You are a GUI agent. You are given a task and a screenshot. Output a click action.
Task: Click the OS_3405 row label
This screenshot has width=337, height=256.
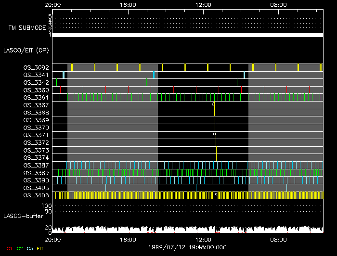(36, 188)
